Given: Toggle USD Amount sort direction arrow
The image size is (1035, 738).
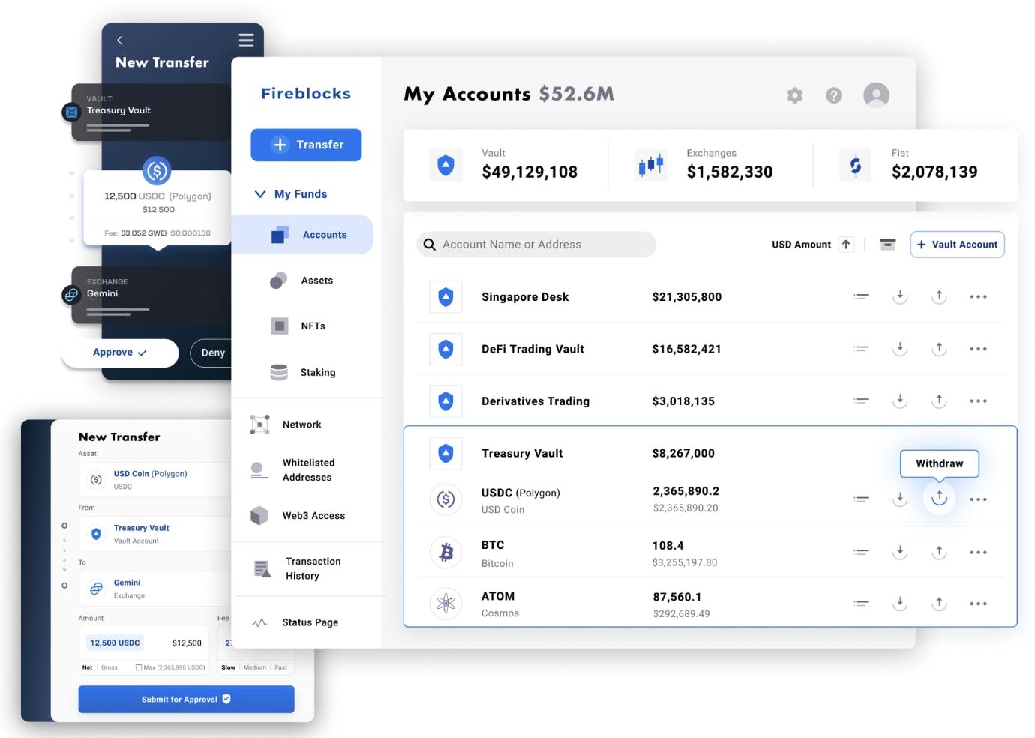Looking at the screenshot, I should point(846,244).
